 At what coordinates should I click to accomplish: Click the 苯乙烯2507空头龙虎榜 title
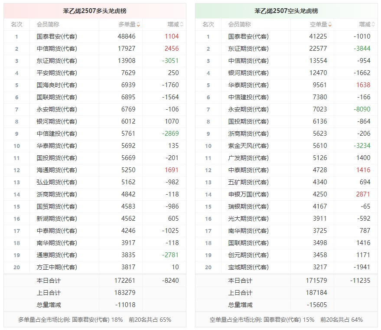286,11
